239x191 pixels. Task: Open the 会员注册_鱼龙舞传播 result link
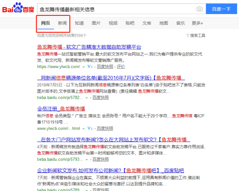pos(61,109)
